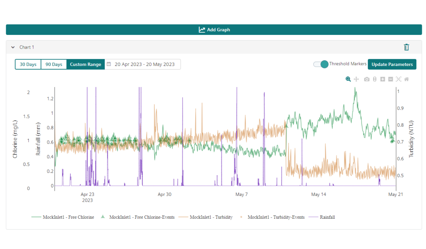The height and width of the screenshot is (249, 426).
Task: Select the Pan tool for the chart
Action: click(x=356, y=79)
